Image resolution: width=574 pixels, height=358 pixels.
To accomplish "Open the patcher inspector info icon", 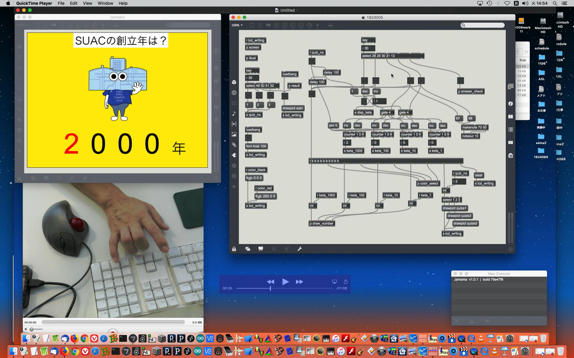I will pos(510,104).
